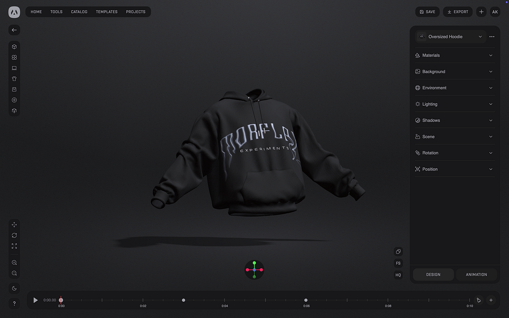Expand the Rotation section

click(455, 153)
